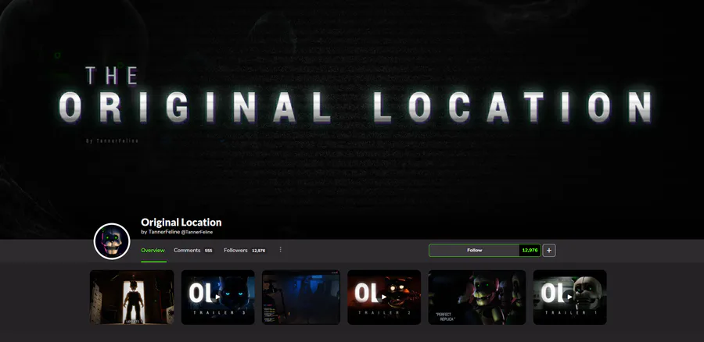704x342 pixels.
Task: Open the @TannerFeline username link
Action: click(x=196, y=232)
